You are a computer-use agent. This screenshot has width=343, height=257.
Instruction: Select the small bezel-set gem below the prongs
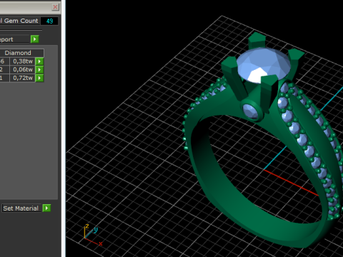251,111
